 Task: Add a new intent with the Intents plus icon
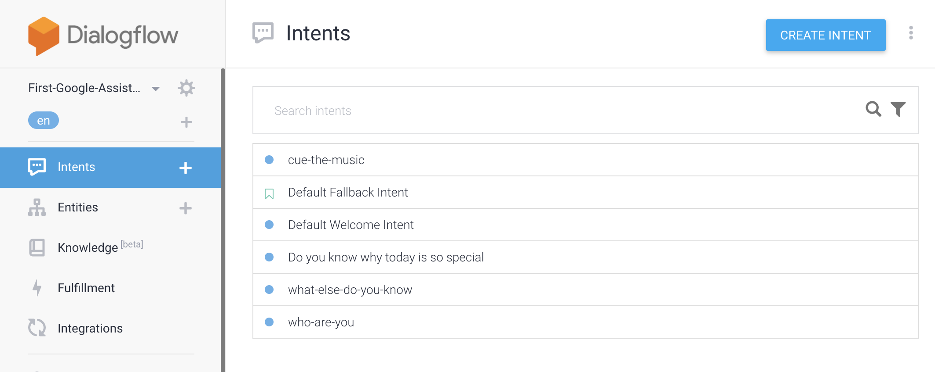click(x=186, y=168)
